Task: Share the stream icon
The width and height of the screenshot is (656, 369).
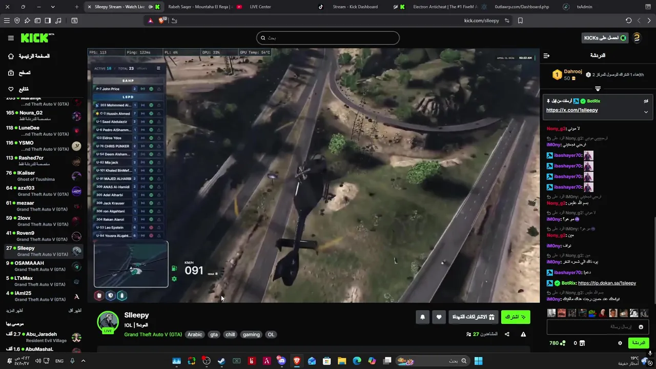Action: 507,334
